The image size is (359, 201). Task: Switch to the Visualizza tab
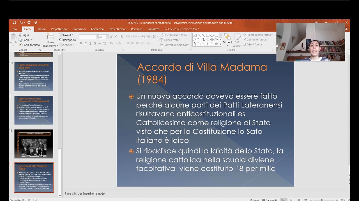click(x=153, y=29)
